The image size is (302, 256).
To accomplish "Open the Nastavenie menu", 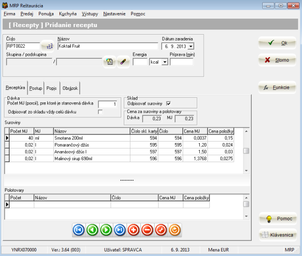I will [x=114, y=14].
